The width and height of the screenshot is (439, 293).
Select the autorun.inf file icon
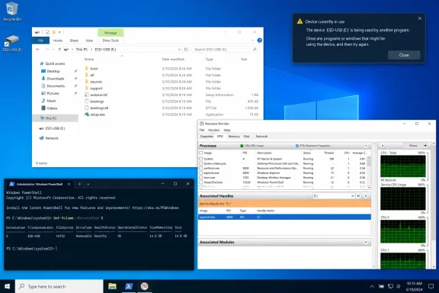click(x=87, y=95)
